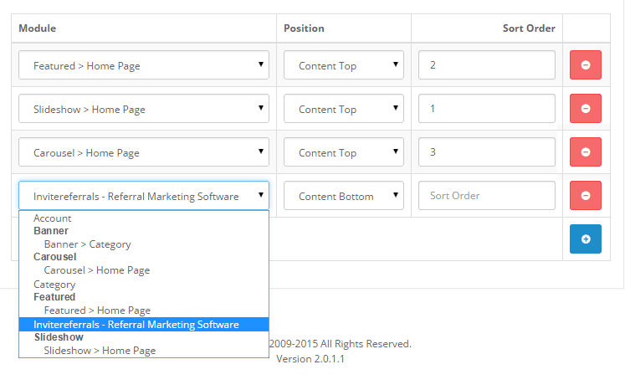Remove the Invitereferrals module row
The image size is (625, 390).
585,195
